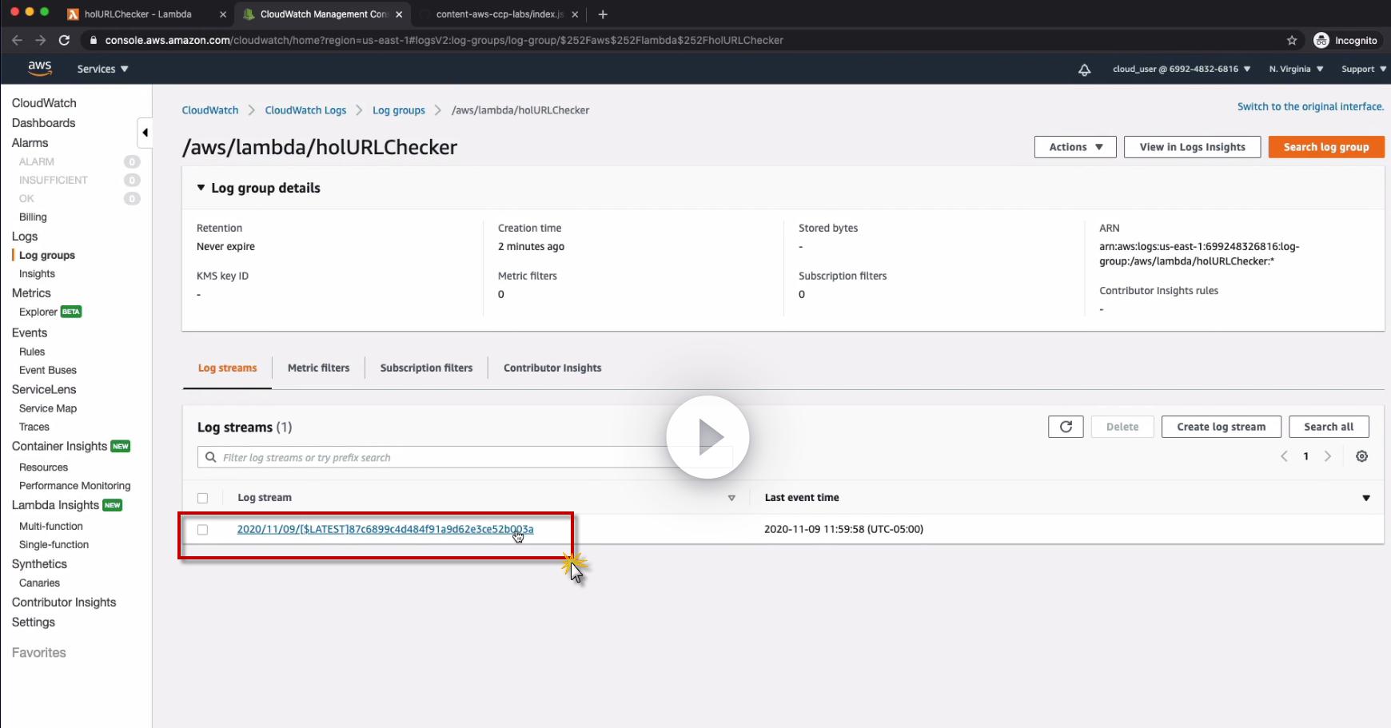
Task: Switch to the Log streams tab
Action: click(227, 368)
